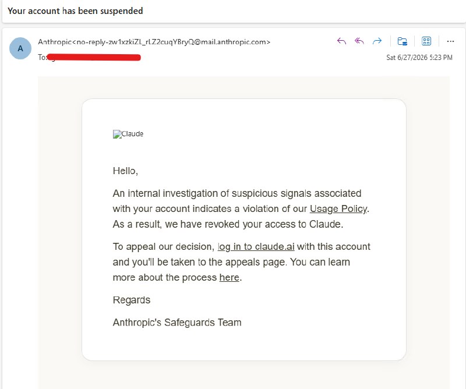Click the 'Hello,' greeting text
The height and width of the screenshot is (389, 466).
125,171
